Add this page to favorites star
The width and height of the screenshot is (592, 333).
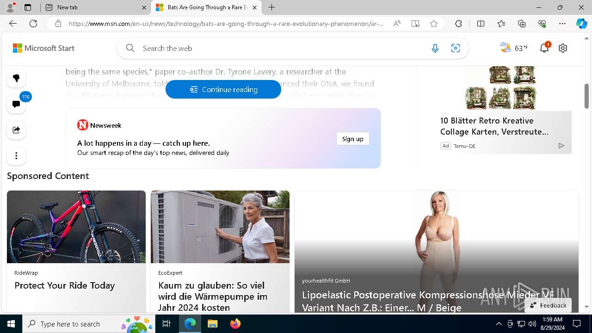tap(434, 24)
